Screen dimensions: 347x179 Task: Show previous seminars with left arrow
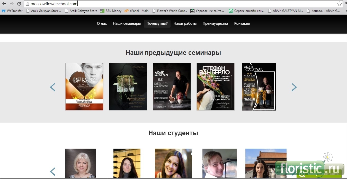click(x=52, y=87)
